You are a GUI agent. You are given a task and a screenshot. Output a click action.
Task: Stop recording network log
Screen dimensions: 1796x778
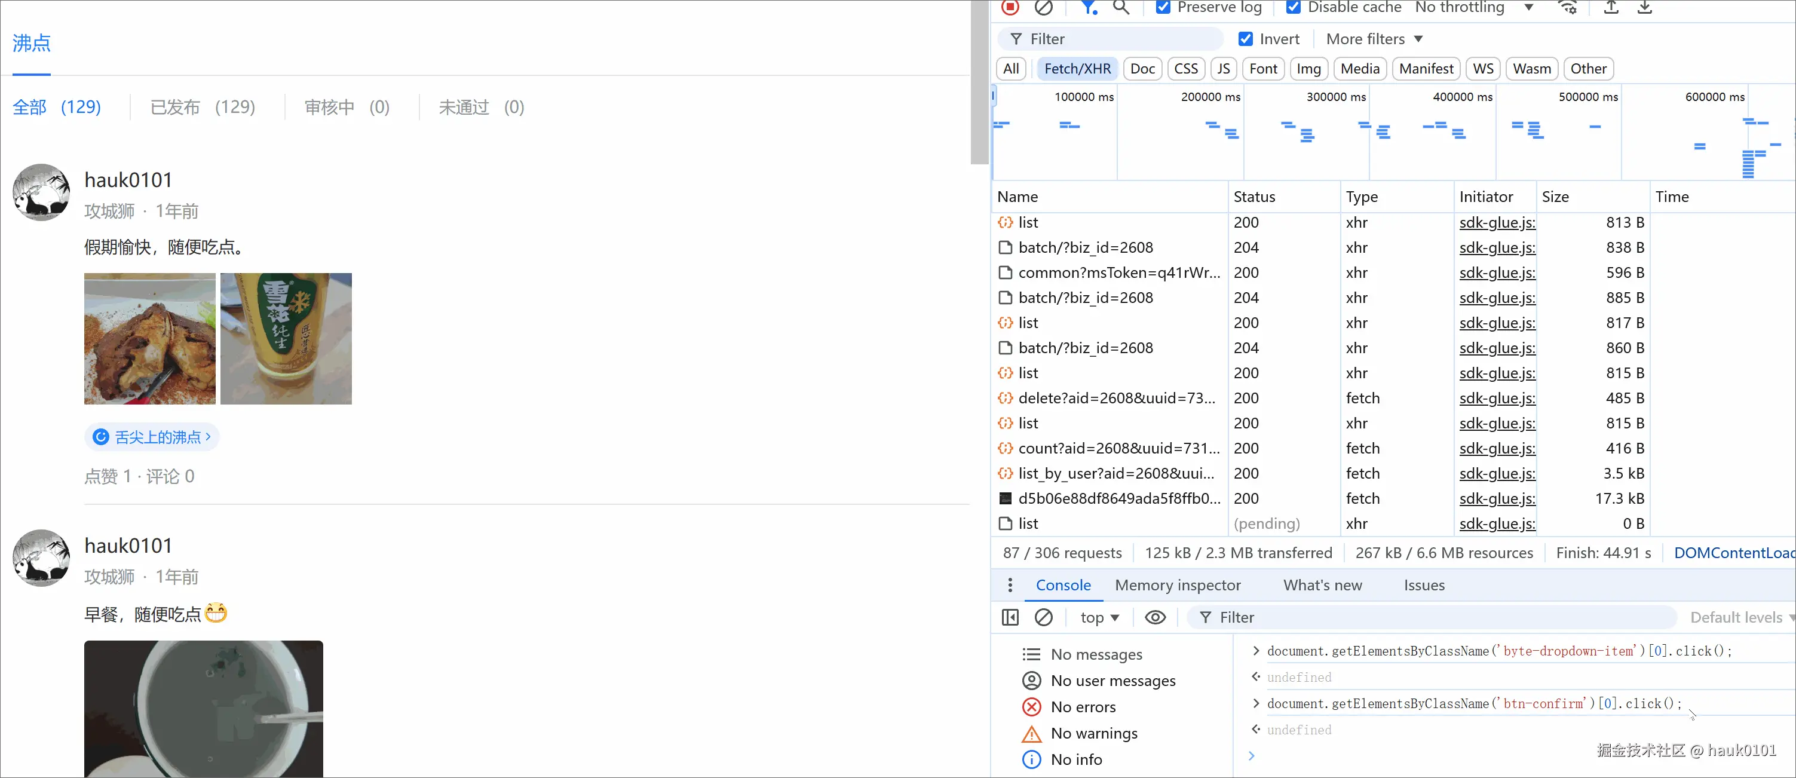tap(1010, 7)
